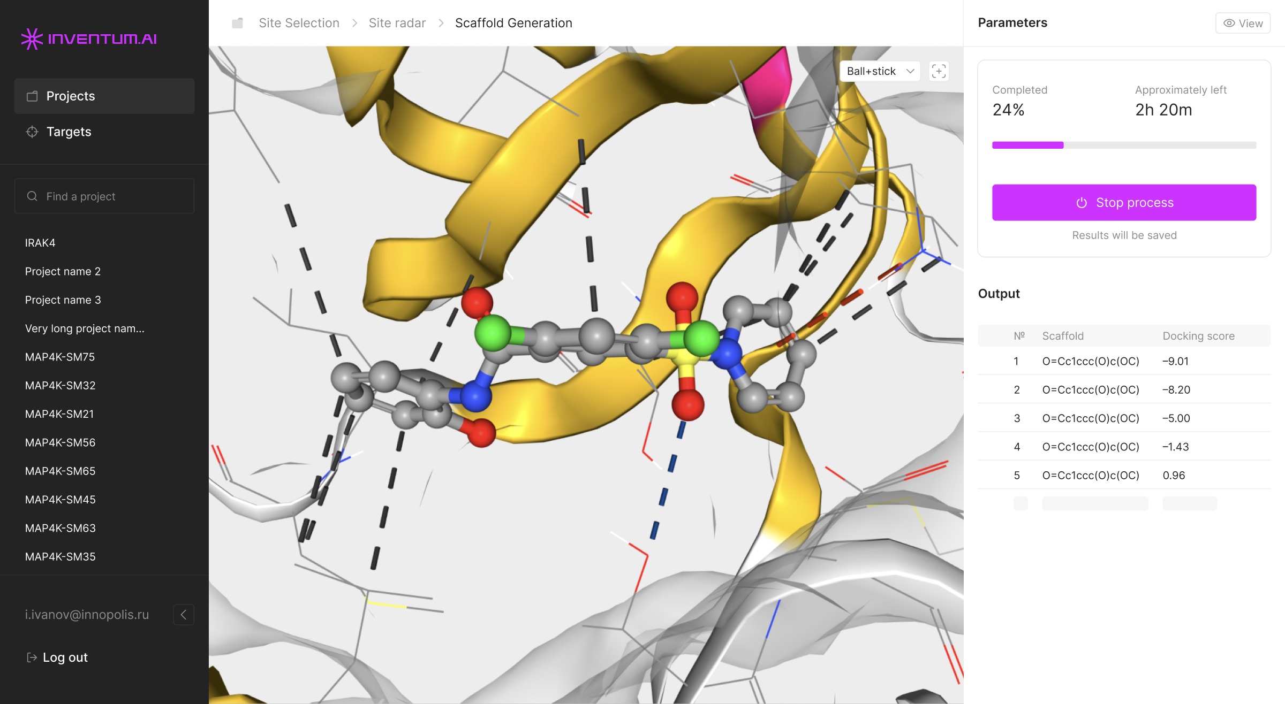
Task: Click the power icon on Stop process
Action: pos(1082,203)
